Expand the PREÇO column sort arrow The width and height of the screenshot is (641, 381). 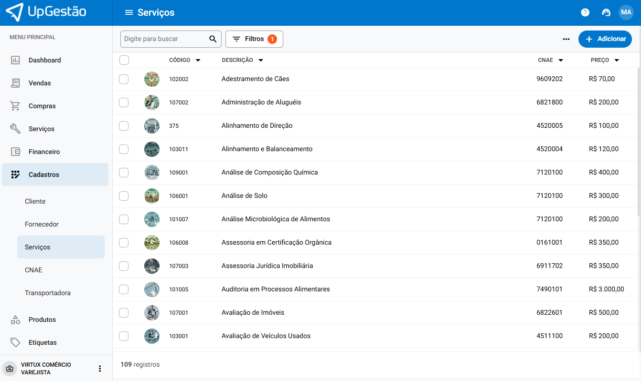[x=617, y=61]
